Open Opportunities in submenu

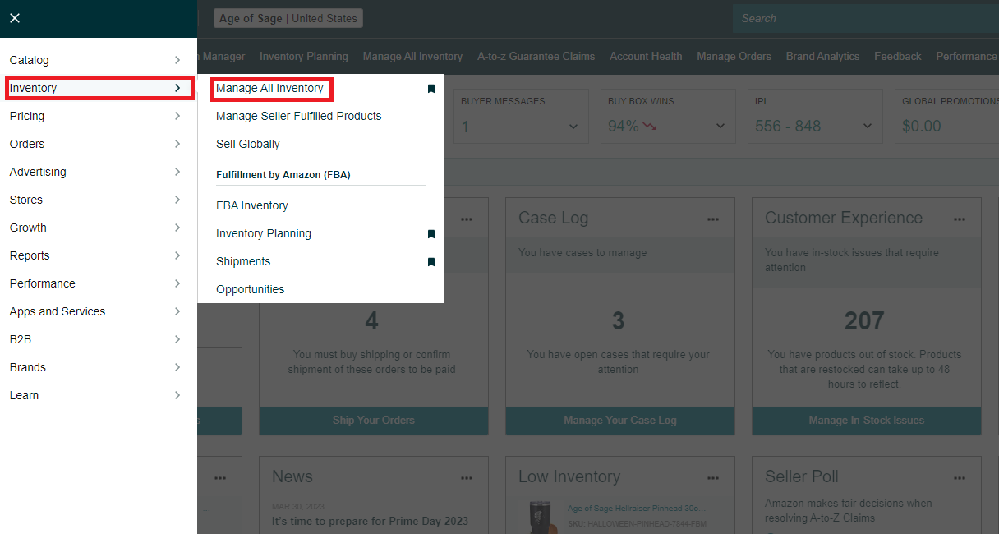coord(251,289)
